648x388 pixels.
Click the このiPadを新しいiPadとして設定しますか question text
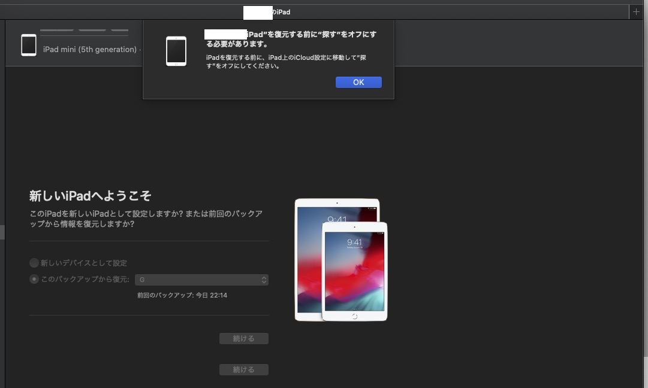point(146,219)
